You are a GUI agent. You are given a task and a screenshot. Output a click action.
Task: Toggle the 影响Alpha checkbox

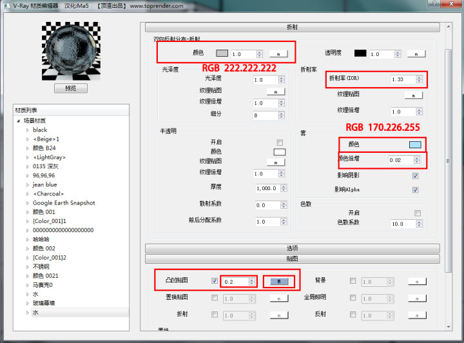pyautogui.click(x=416, y=190)
